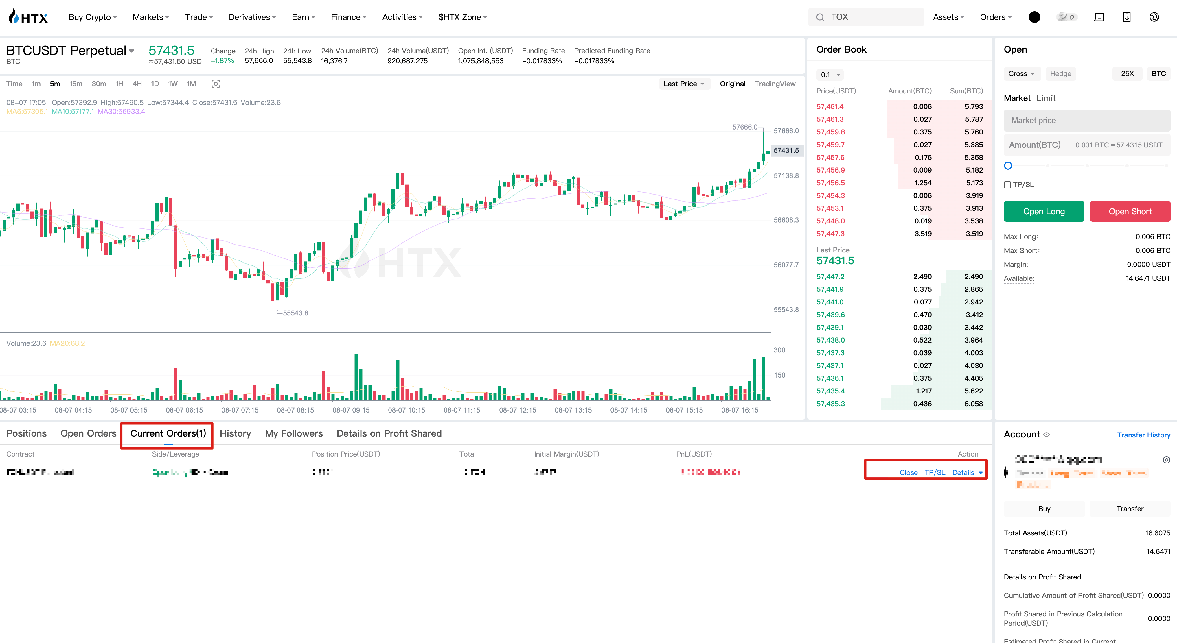This screenshot has width=1177, height=643.
Task: Open the History tab
Action: click(x=235, y=433)
